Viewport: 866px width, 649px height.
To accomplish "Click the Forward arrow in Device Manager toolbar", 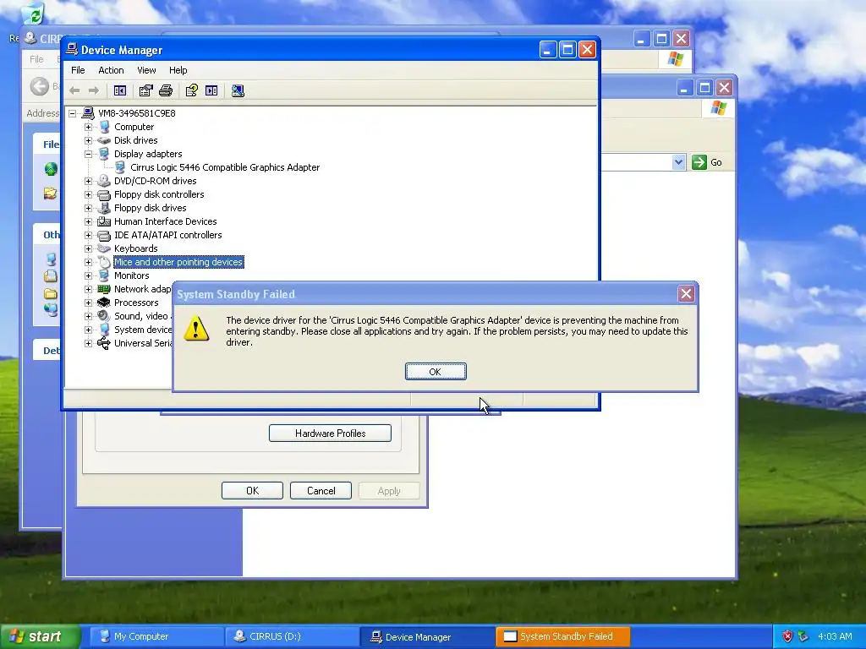I will 94,90.
